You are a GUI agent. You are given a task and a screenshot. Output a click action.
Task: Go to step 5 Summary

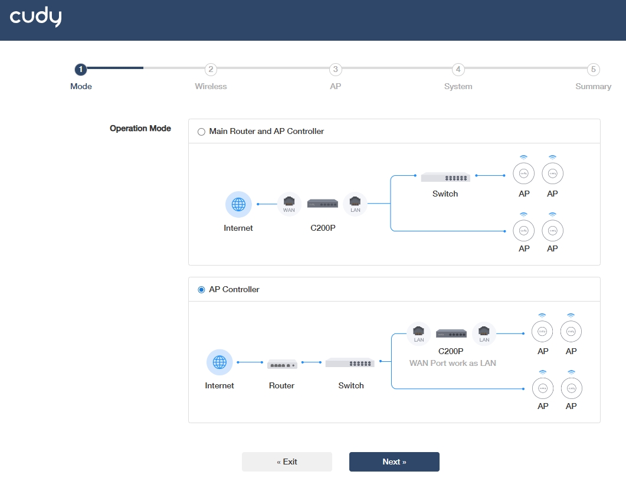(x=594, y=70)
